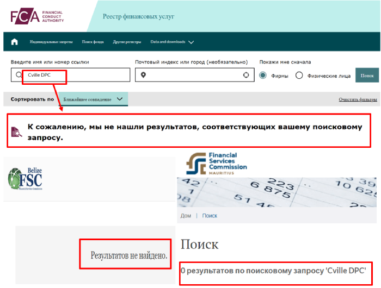
Task: Click the postcode or city input field
Action: [x=195, y=75]
